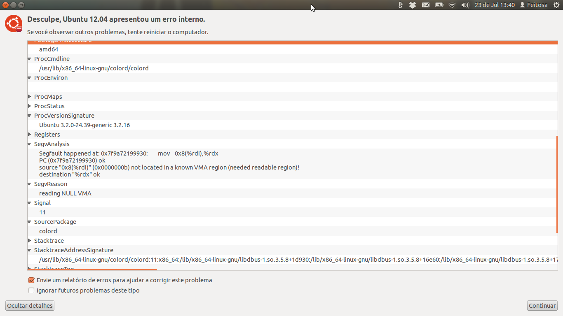Click the horizontal scrollbar of details list

[x=92, y=270]
